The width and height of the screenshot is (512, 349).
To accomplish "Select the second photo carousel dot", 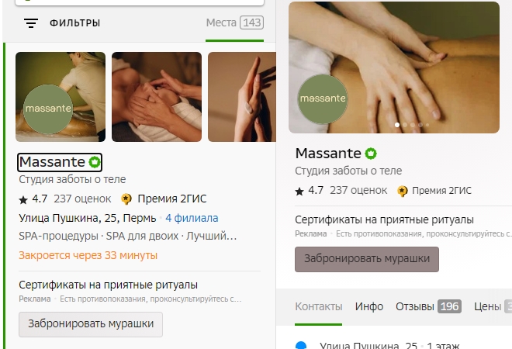I will point(405,125).
